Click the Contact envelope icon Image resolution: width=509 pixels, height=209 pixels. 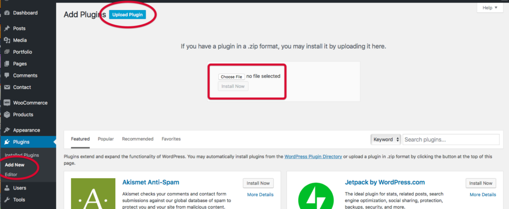pyautogui.click(x=7, y=87)
